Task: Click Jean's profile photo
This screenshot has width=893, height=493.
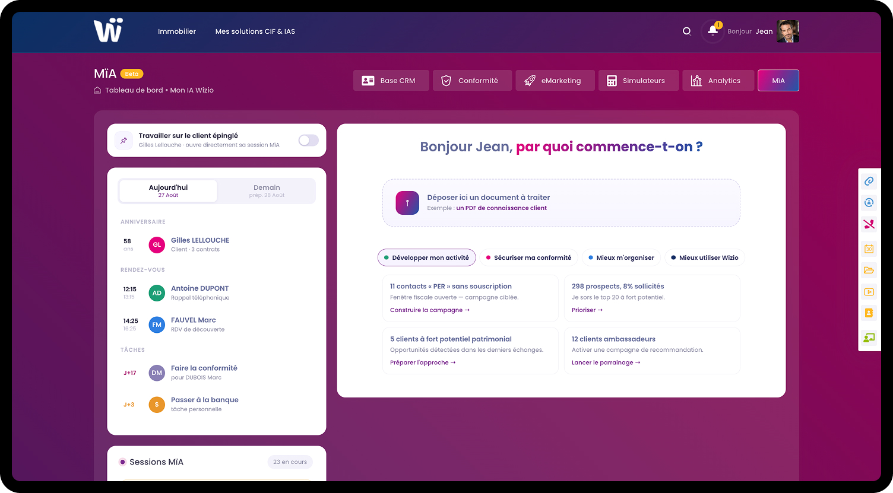Action: point(787,31)
